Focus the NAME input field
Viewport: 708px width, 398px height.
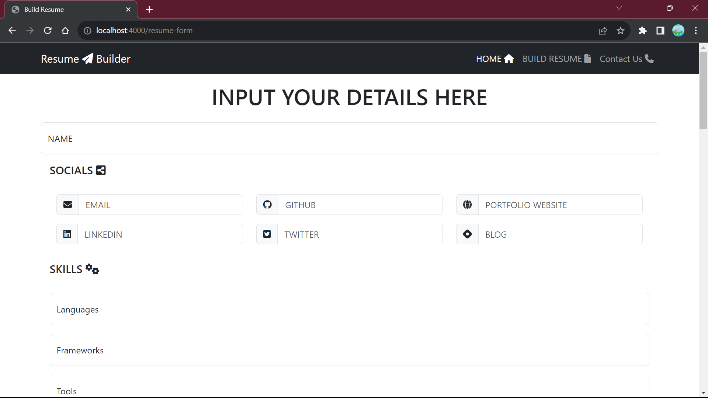click(349, 139)
